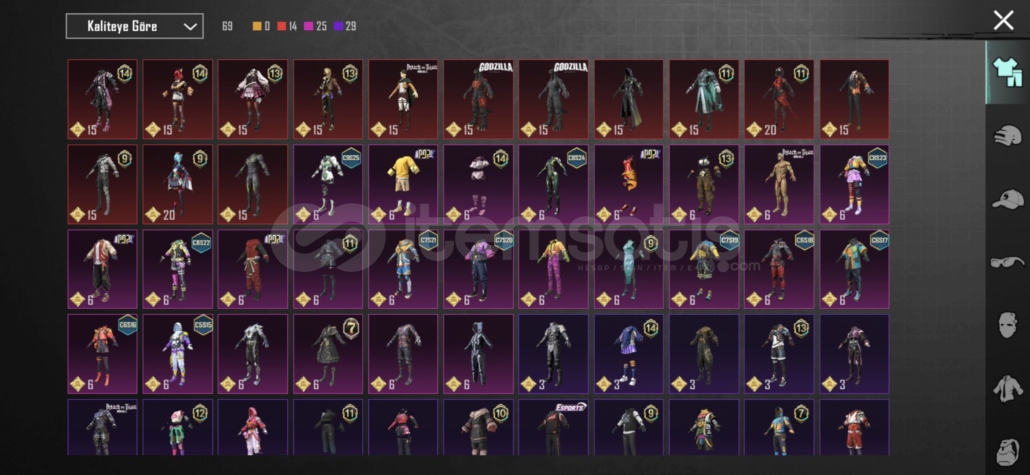Select the helmet category icon
This screenshot has width=1030, height=475.
[x=1007, y=135]
